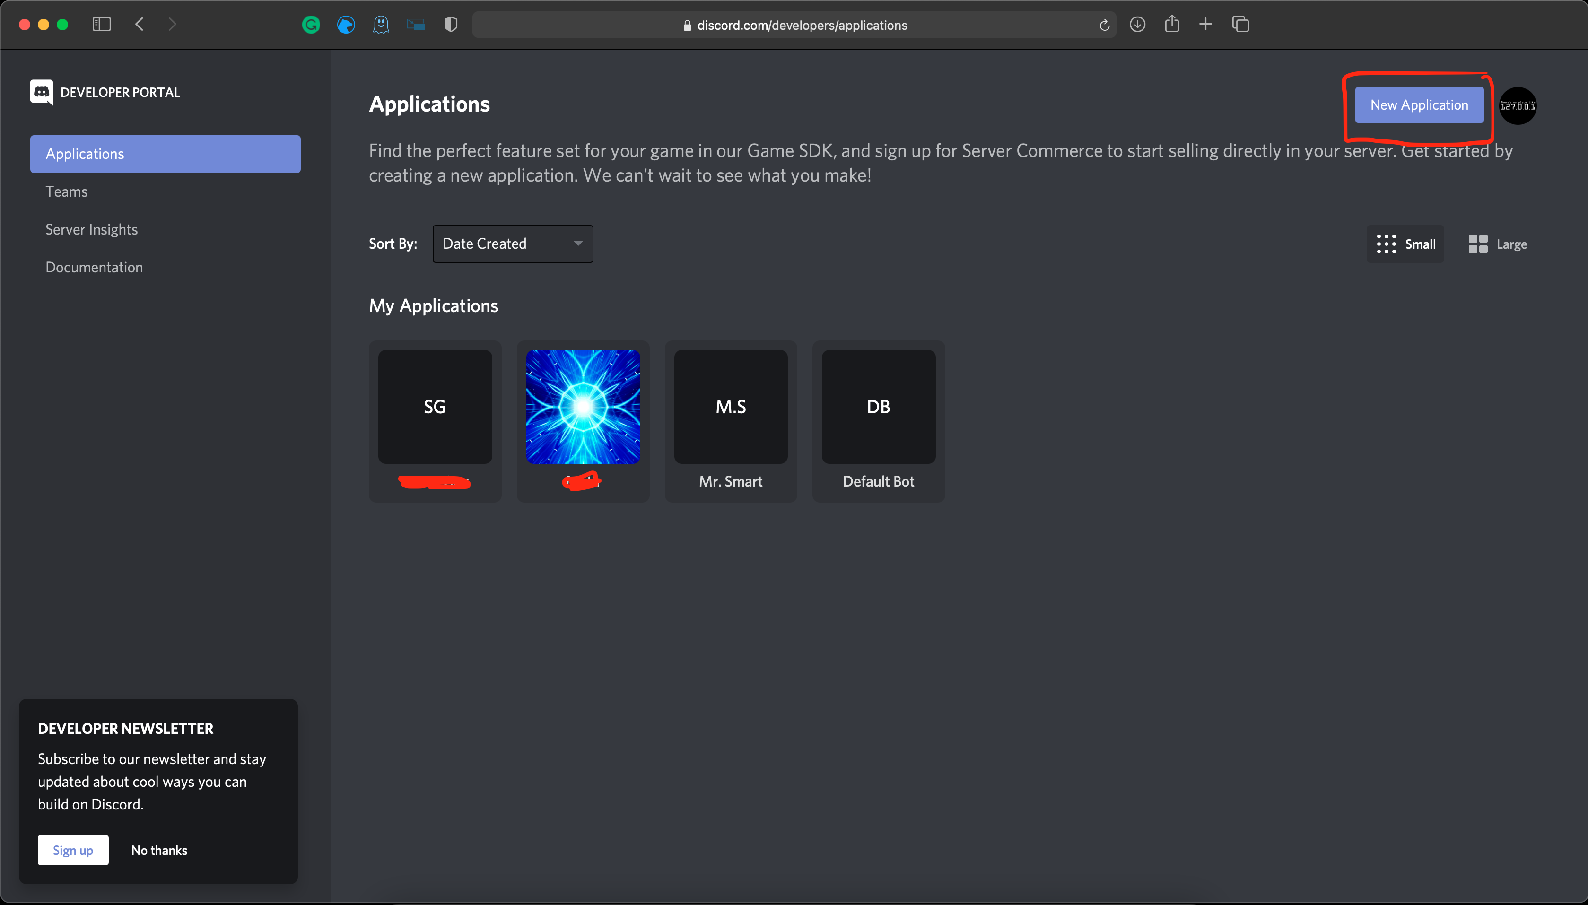The height and width of the screenshot is (905, 1588).
Task: Select the Large grid view icon
Action: pyautogui.click(x=1478, y=243)
